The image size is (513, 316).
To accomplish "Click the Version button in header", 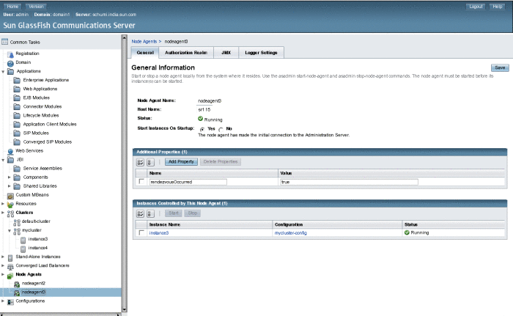I will pyautogui.click(x=36, y=7).
